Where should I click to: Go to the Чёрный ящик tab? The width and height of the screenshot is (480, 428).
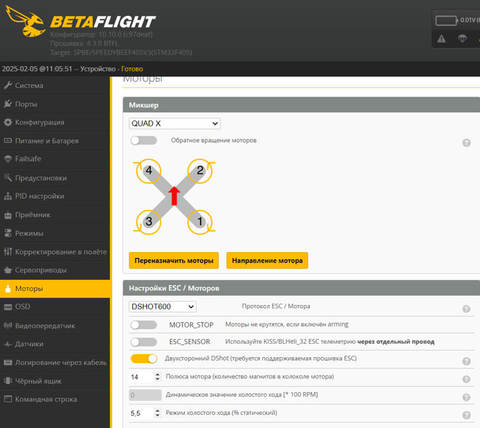point(55,381)
